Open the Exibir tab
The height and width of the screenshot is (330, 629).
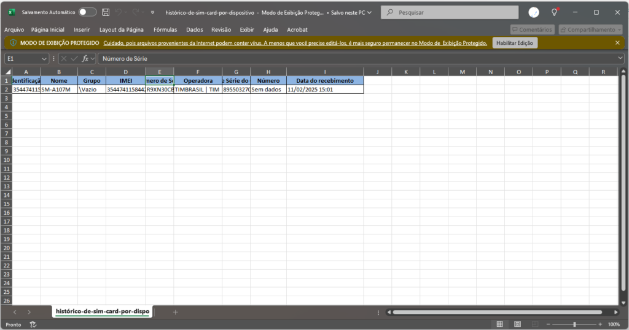tap(247, 29)
